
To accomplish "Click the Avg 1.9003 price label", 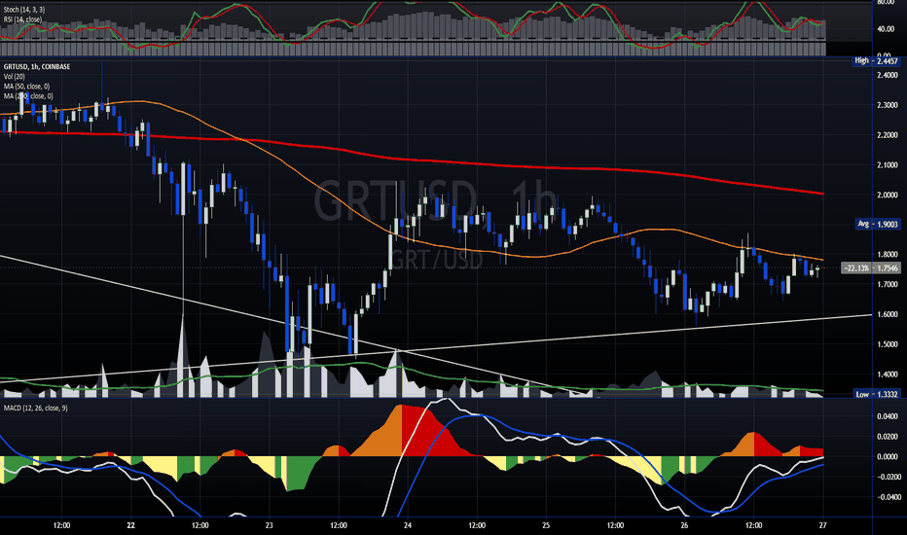I will (878, 224).
